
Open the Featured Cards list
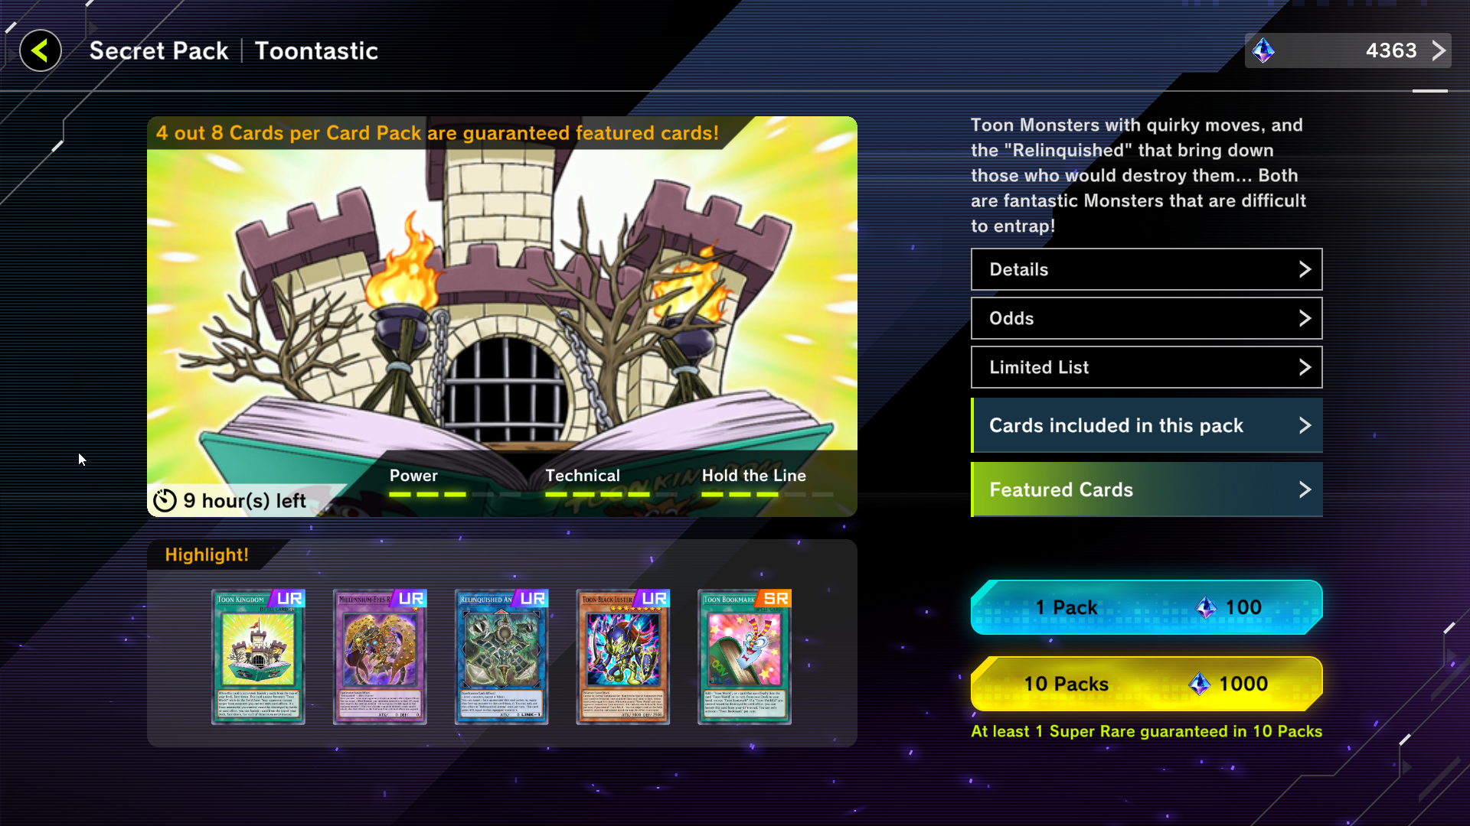(1146, 489)
